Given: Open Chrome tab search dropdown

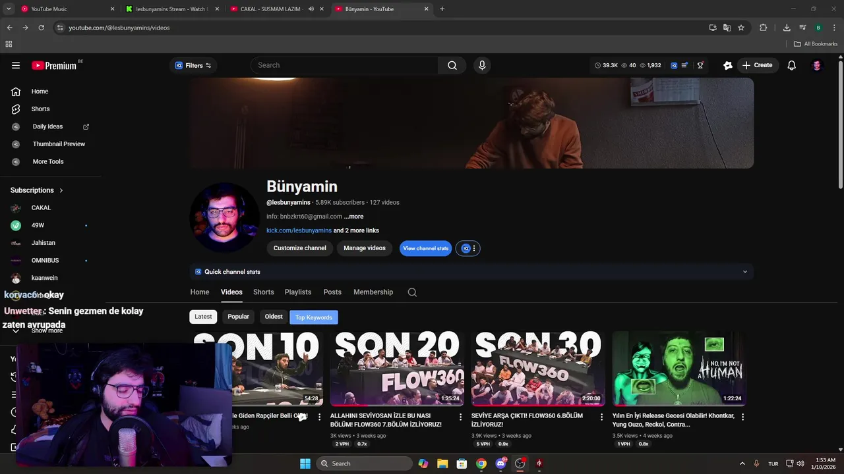Looking at the screenshot, I should click(x=9, y=9).
